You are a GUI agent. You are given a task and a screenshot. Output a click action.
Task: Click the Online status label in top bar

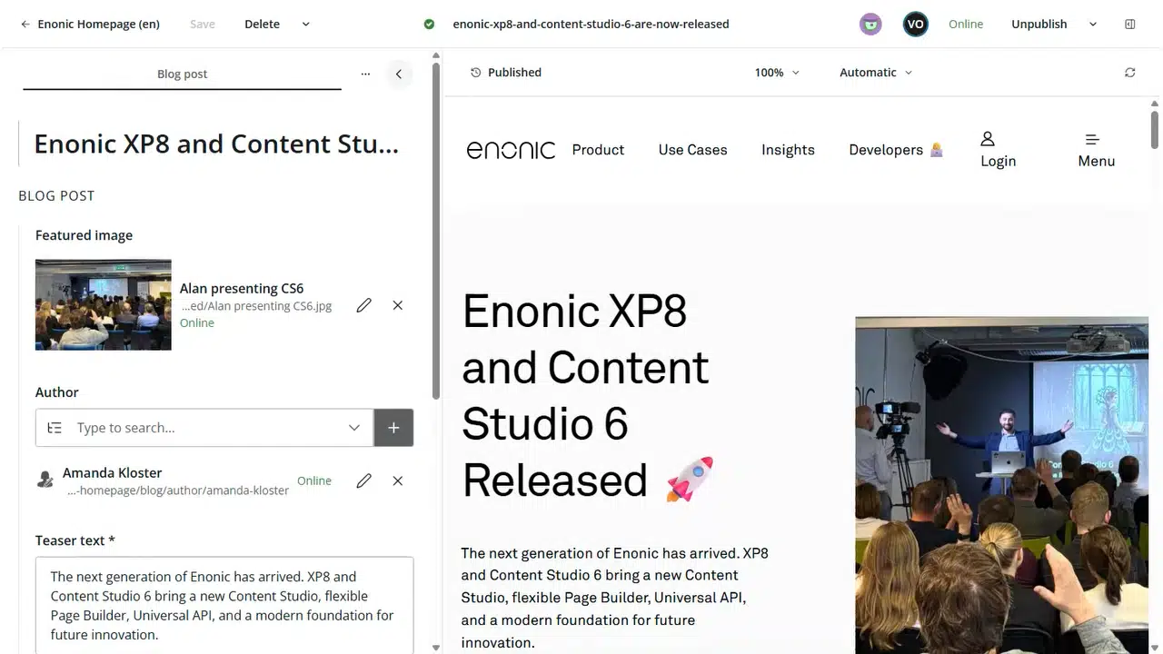tap(966, 25)
